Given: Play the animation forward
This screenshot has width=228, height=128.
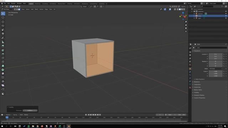Looking at the screenshot, I should tap(95, 115).
